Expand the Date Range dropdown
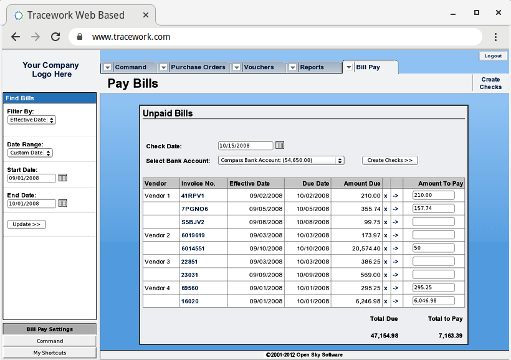Image resolution: width=511 pixels, height=360 pixels. pyautogui.click(x=30, y=153)
